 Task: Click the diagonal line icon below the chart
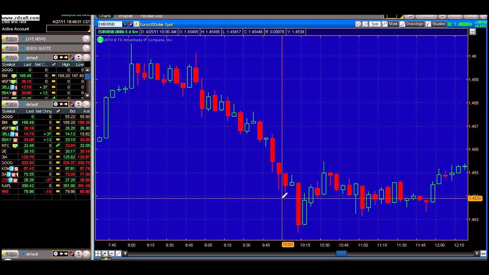coord(118,254)
